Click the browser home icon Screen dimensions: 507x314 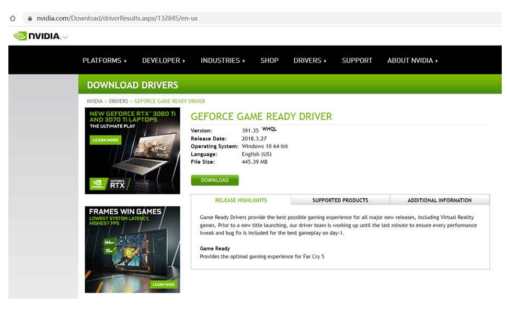point(13,18)
